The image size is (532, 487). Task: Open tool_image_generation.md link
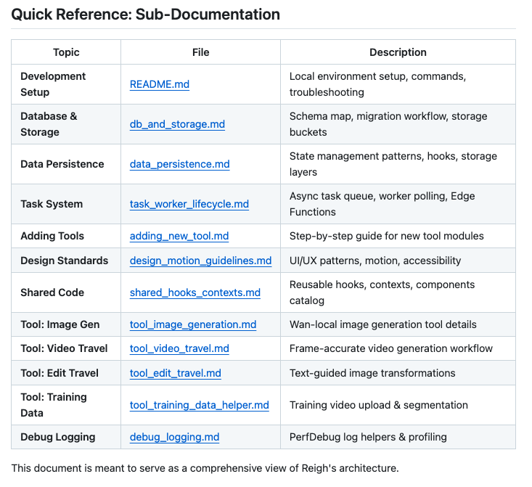click(x=193, y=324)
